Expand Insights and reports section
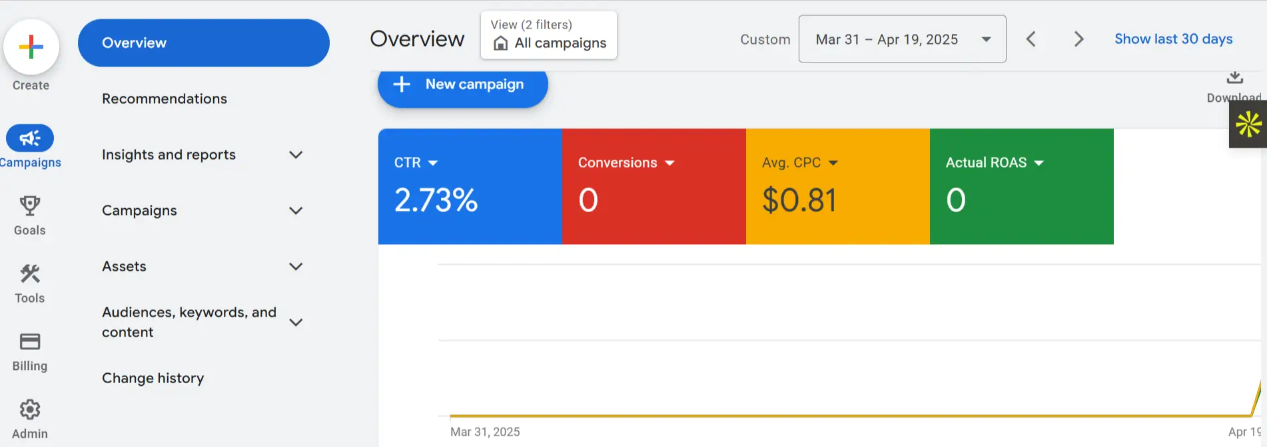 point(296,155)
